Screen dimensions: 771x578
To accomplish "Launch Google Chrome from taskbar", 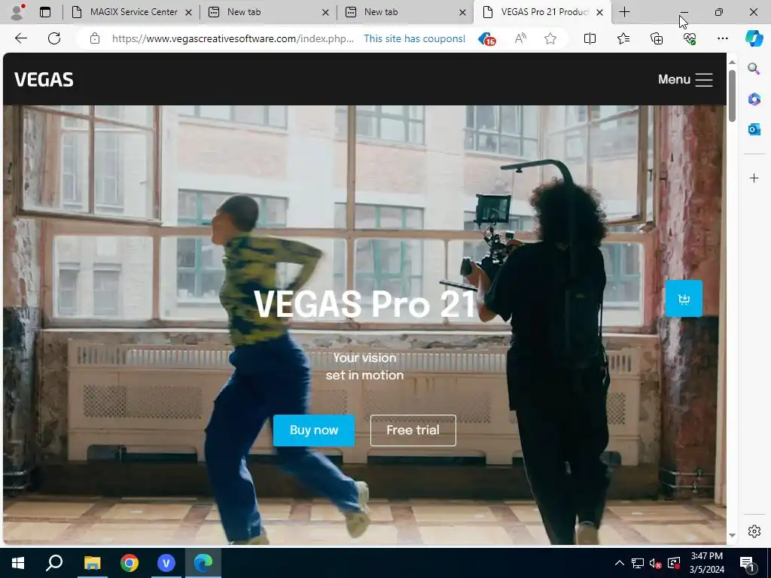I will tap(130, 563).
